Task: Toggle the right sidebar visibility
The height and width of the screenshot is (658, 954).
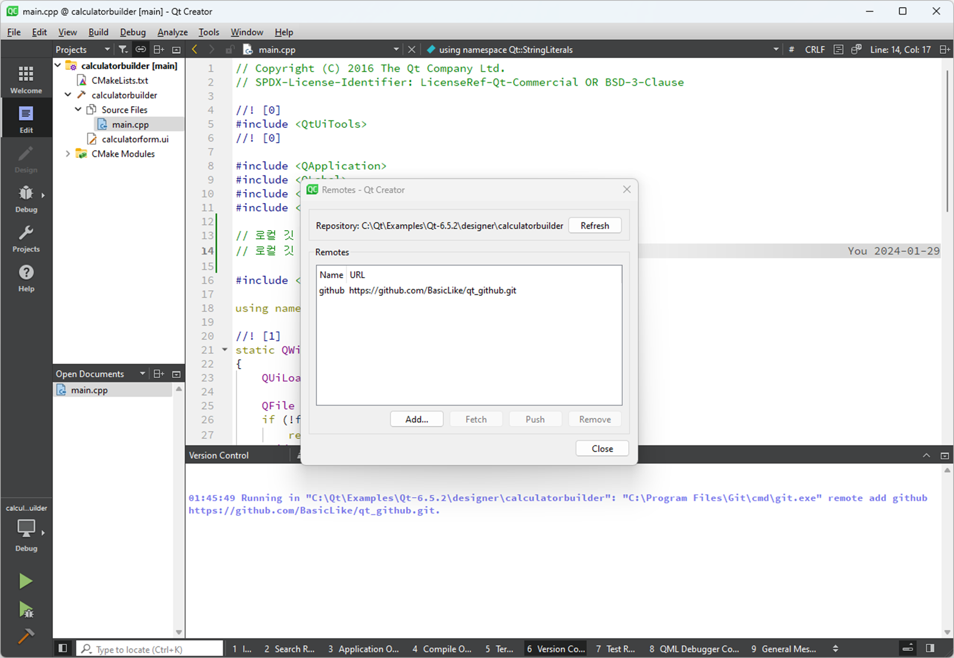Action: click(930, 649)
